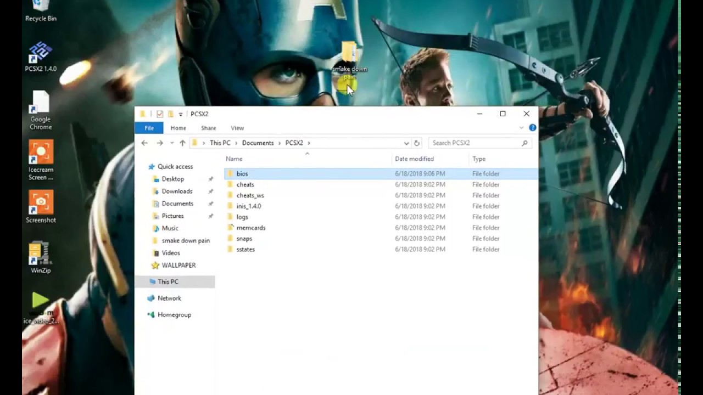Go forward using the forward arrow
703x395 pixels.
click(159, 143)
